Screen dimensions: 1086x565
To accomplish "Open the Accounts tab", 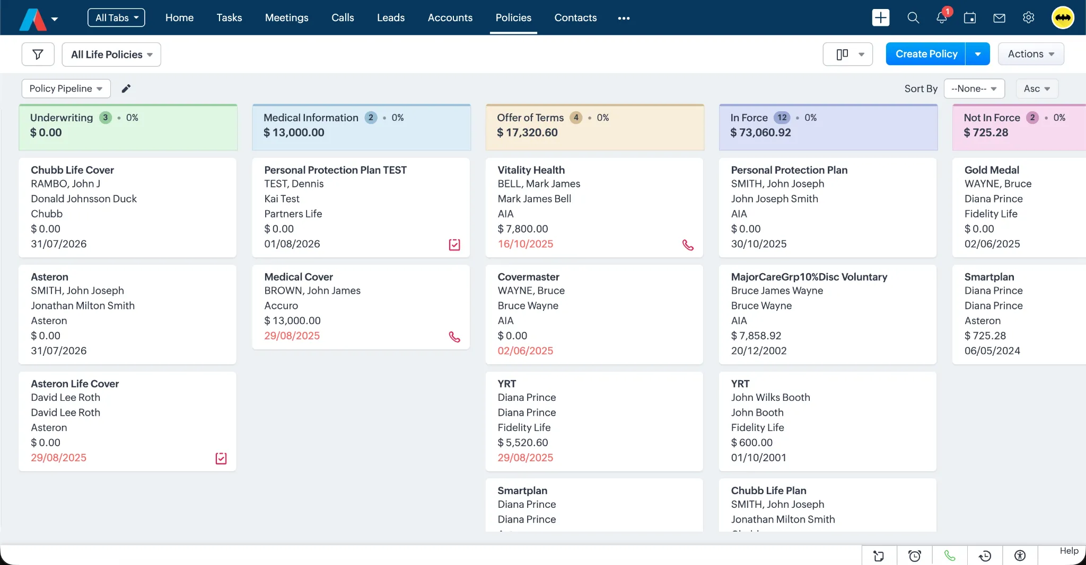I will (450, 17).
